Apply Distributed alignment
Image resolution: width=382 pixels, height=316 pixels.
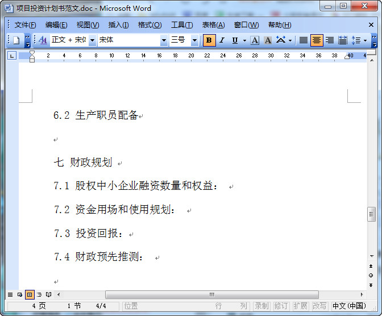[343, 40]
